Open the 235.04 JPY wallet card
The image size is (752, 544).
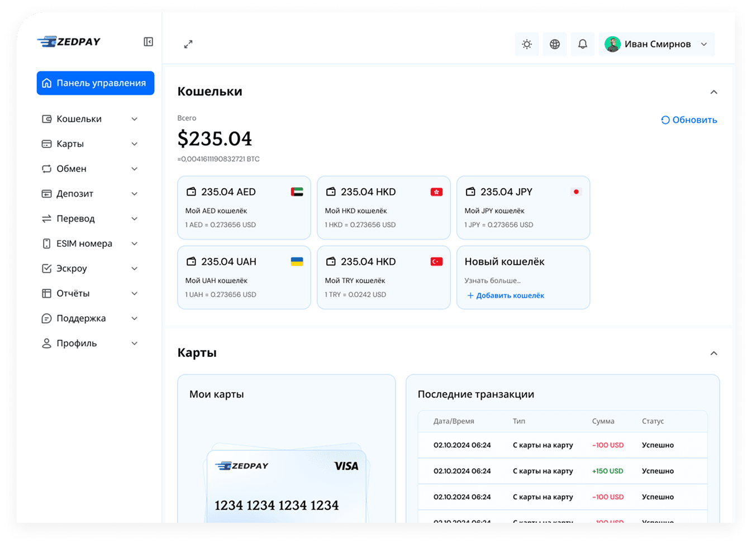(523, 208)
